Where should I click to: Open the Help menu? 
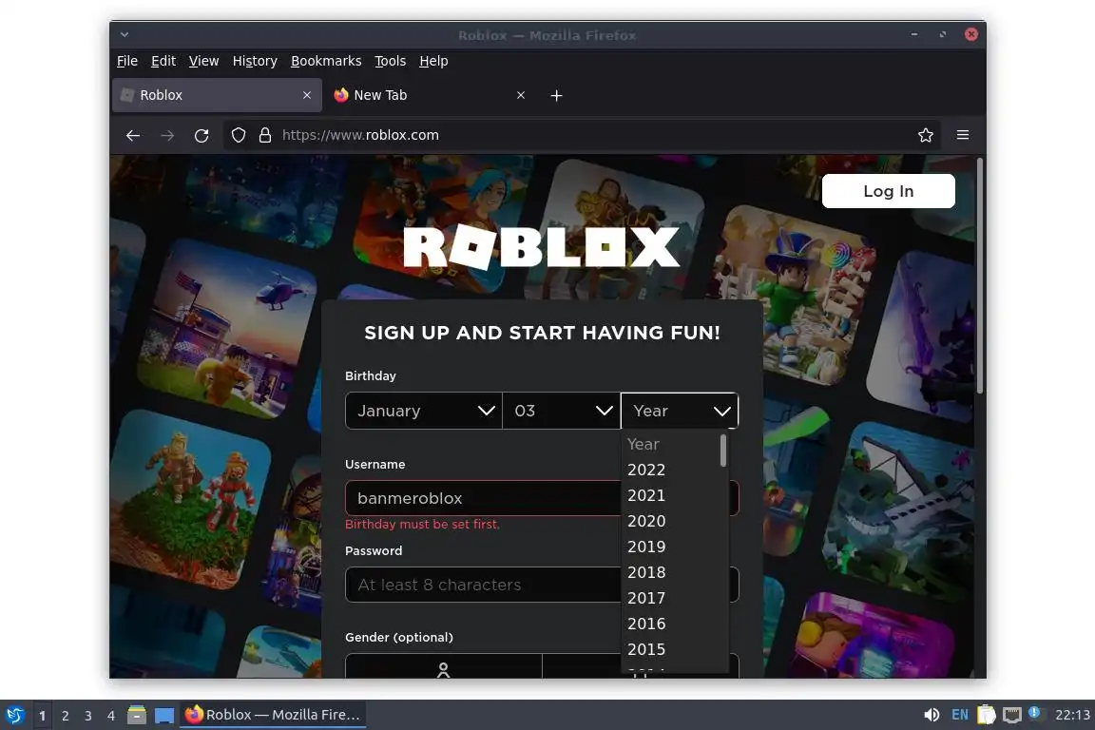pos(433,61)
